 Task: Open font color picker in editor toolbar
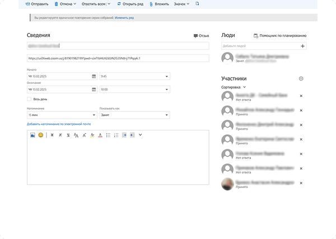pyautogui.click(x=100, y=135)
